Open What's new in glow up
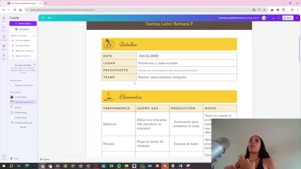This screenshot has height=169, width=301. 23,51
